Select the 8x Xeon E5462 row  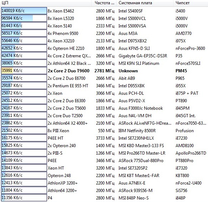coord(104,11)
